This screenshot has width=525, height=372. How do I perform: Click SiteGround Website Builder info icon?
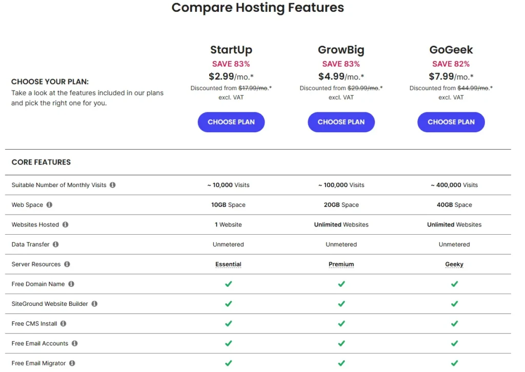[x=94, y=304]
